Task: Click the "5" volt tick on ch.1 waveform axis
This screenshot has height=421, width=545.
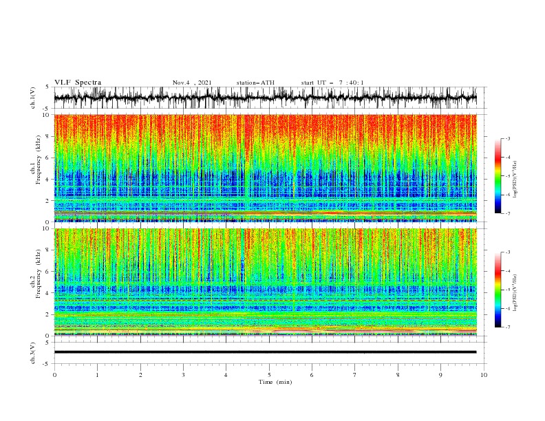Action: point(47,87)
